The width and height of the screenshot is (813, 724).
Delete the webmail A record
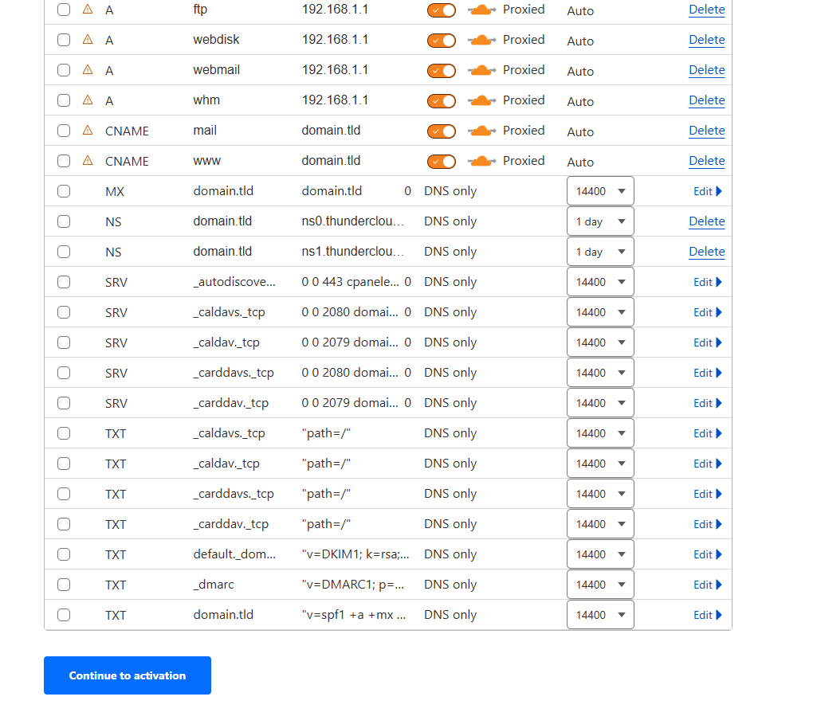tap(707, 70)
